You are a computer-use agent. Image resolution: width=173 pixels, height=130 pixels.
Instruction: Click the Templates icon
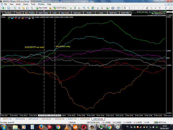[118, 8]
